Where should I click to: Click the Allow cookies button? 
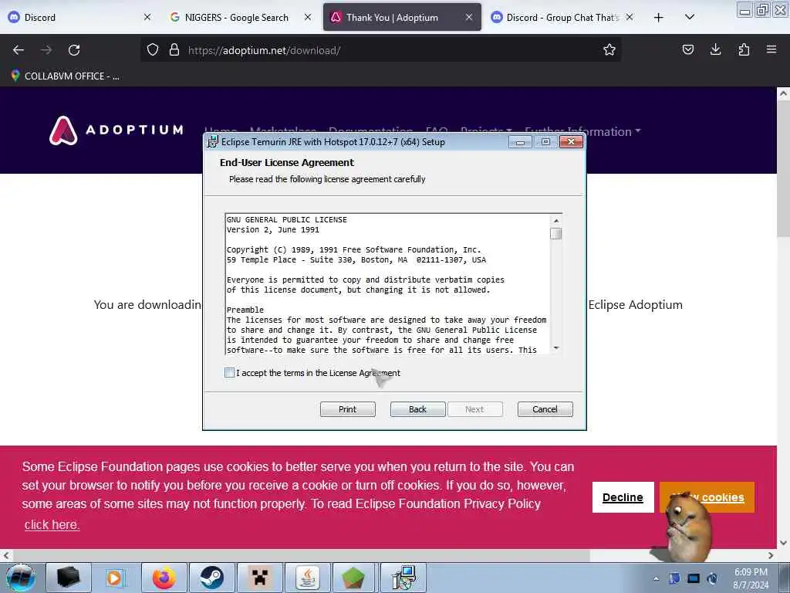tap(707, 497)
